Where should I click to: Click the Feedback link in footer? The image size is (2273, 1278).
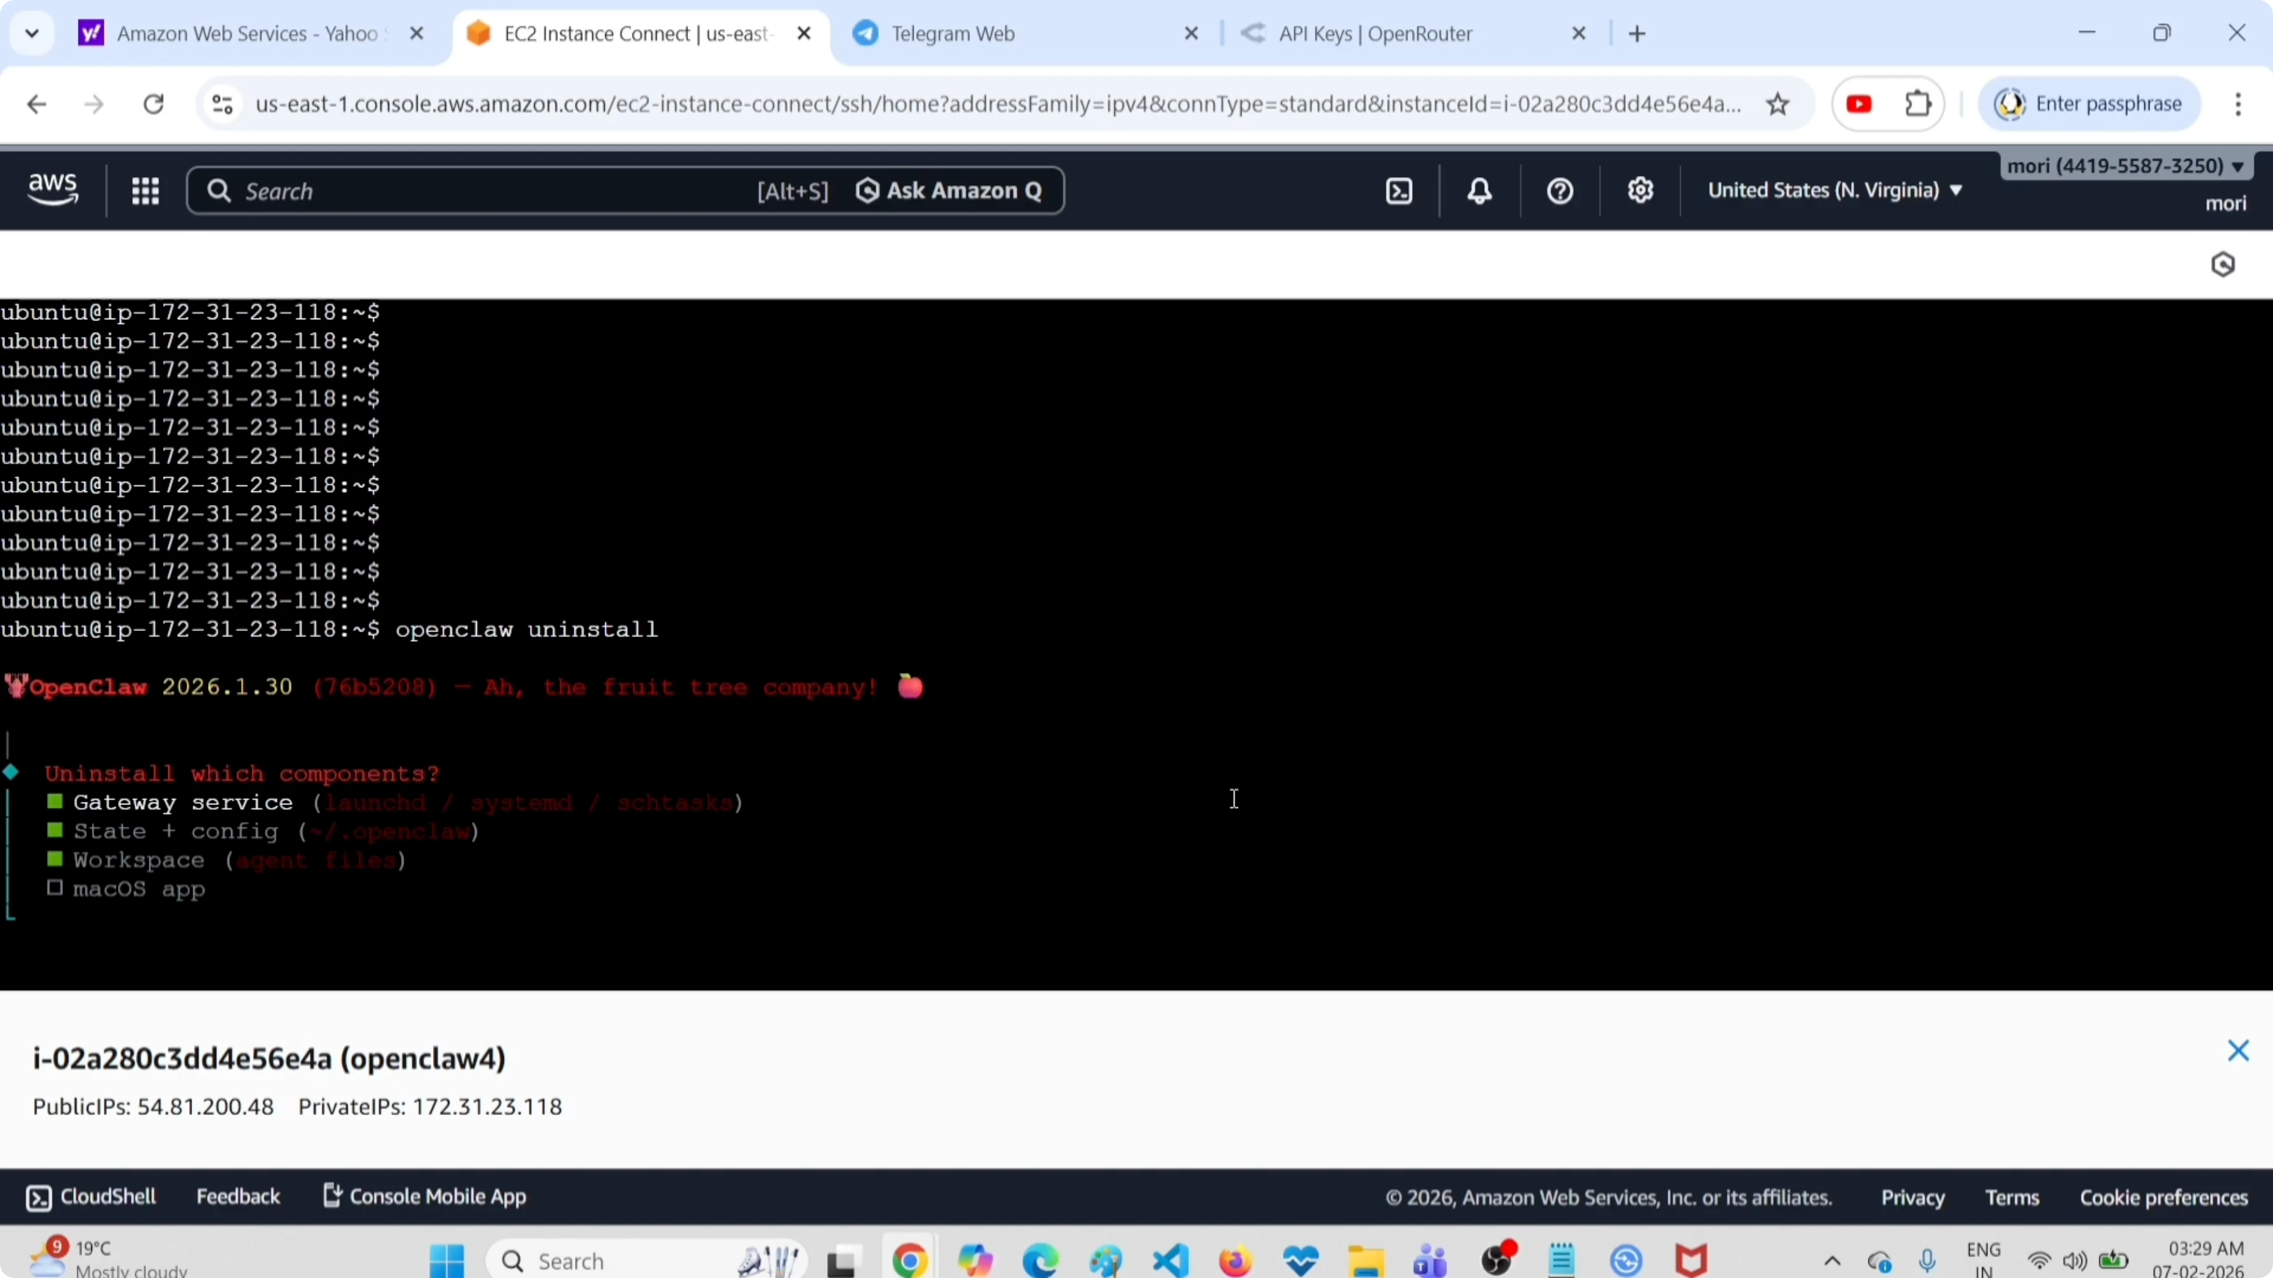(237, 1196)
